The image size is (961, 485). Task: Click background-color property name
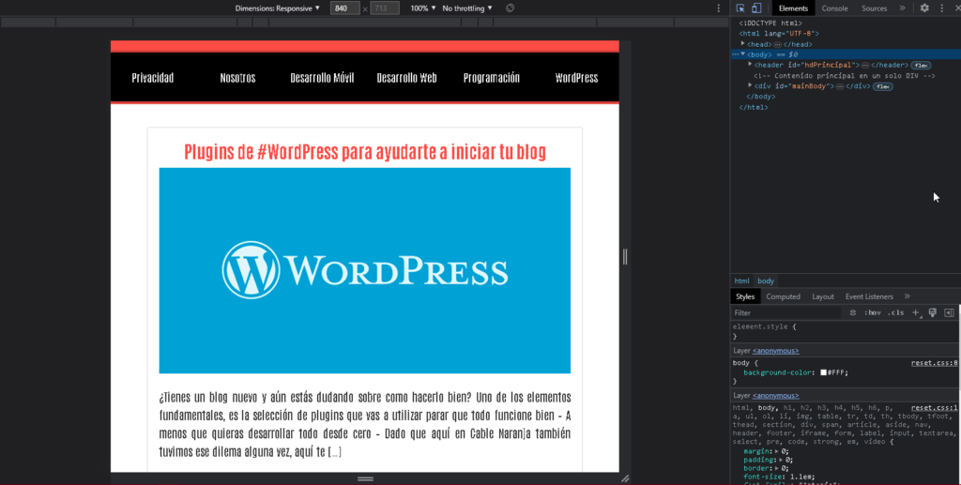point(778,372)
